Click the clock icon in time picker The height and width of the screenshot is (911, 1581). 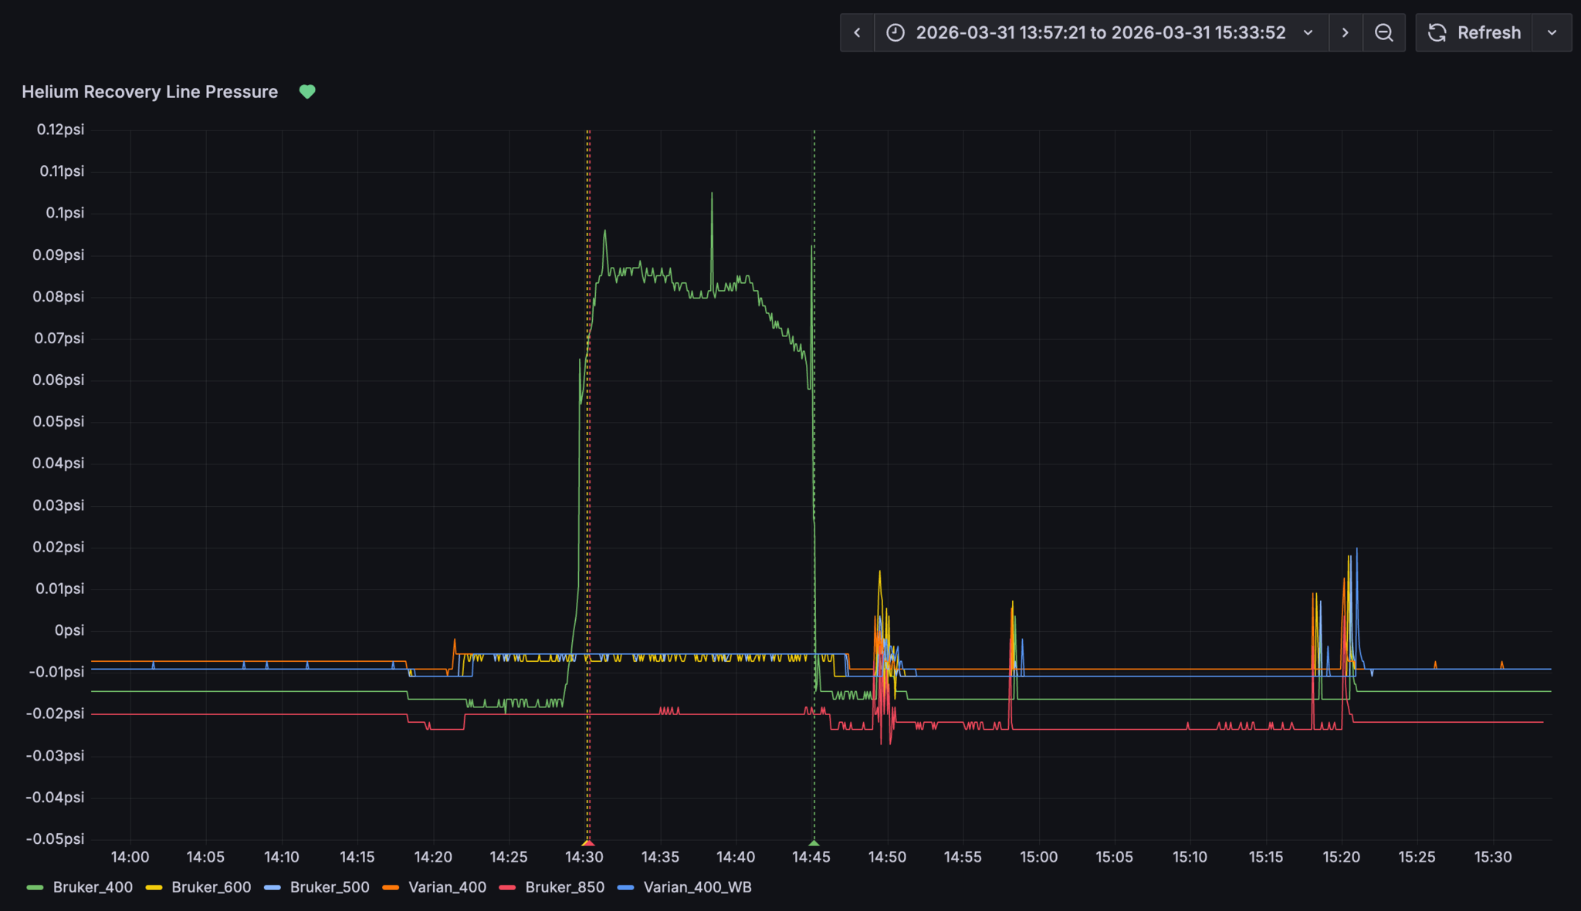[895, 32]
